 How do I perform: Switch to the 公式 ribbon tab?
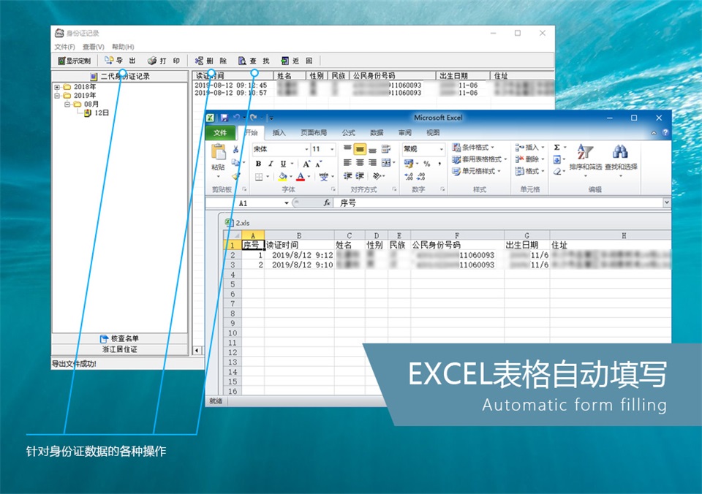(x=348, y=132)
